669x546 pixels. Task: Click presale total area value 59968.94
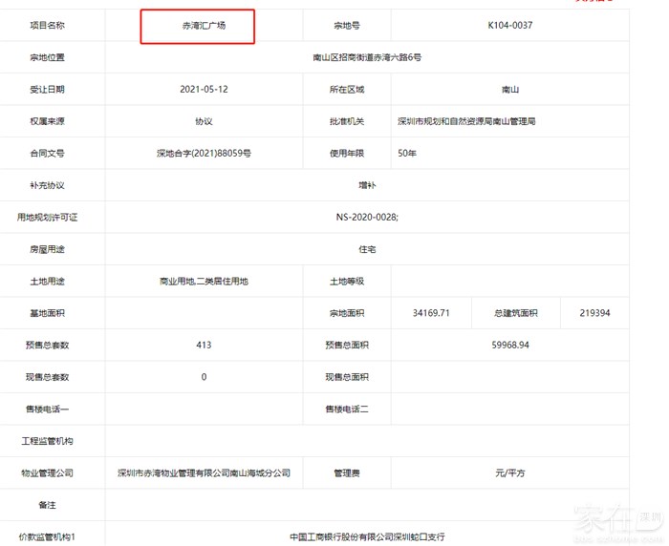(x=509, y=346)
